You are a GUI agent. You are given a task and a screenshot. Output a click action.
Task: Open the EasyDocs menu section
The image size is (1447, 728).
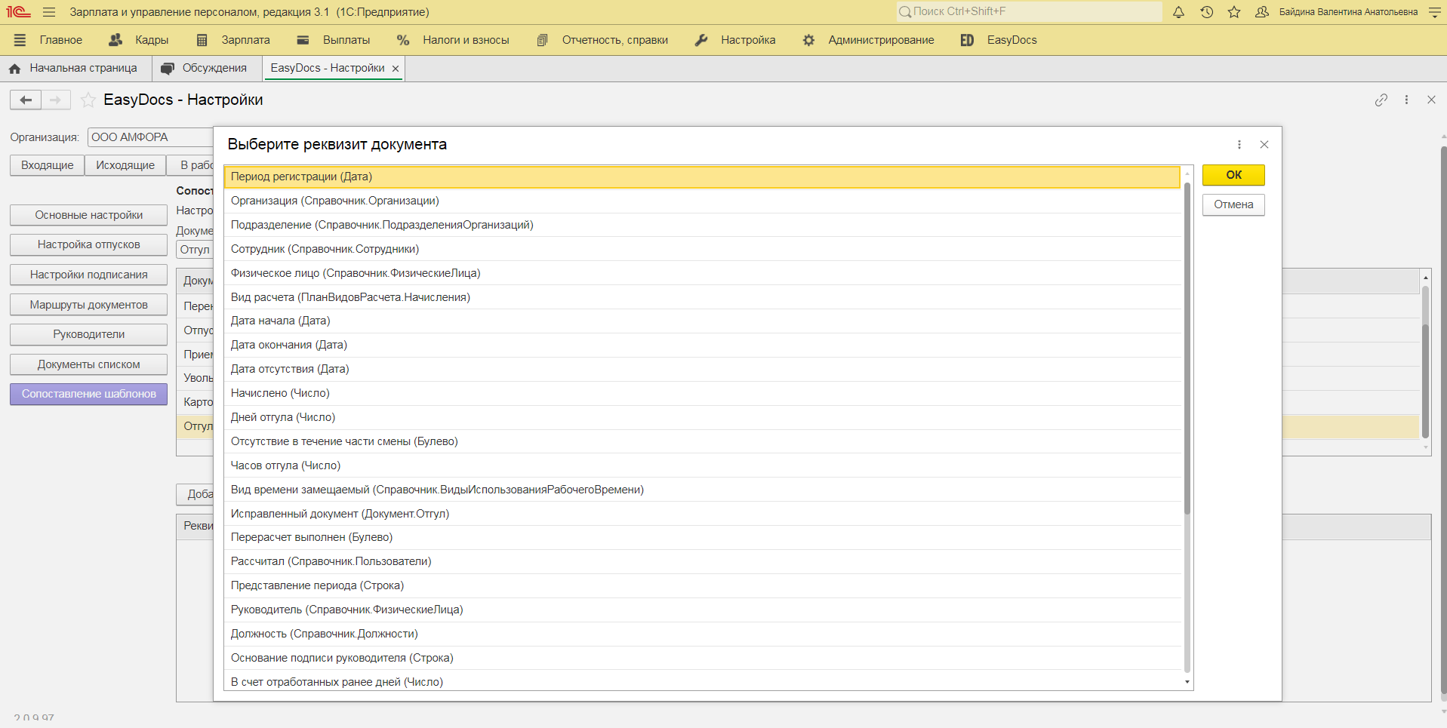coord(999,40)
